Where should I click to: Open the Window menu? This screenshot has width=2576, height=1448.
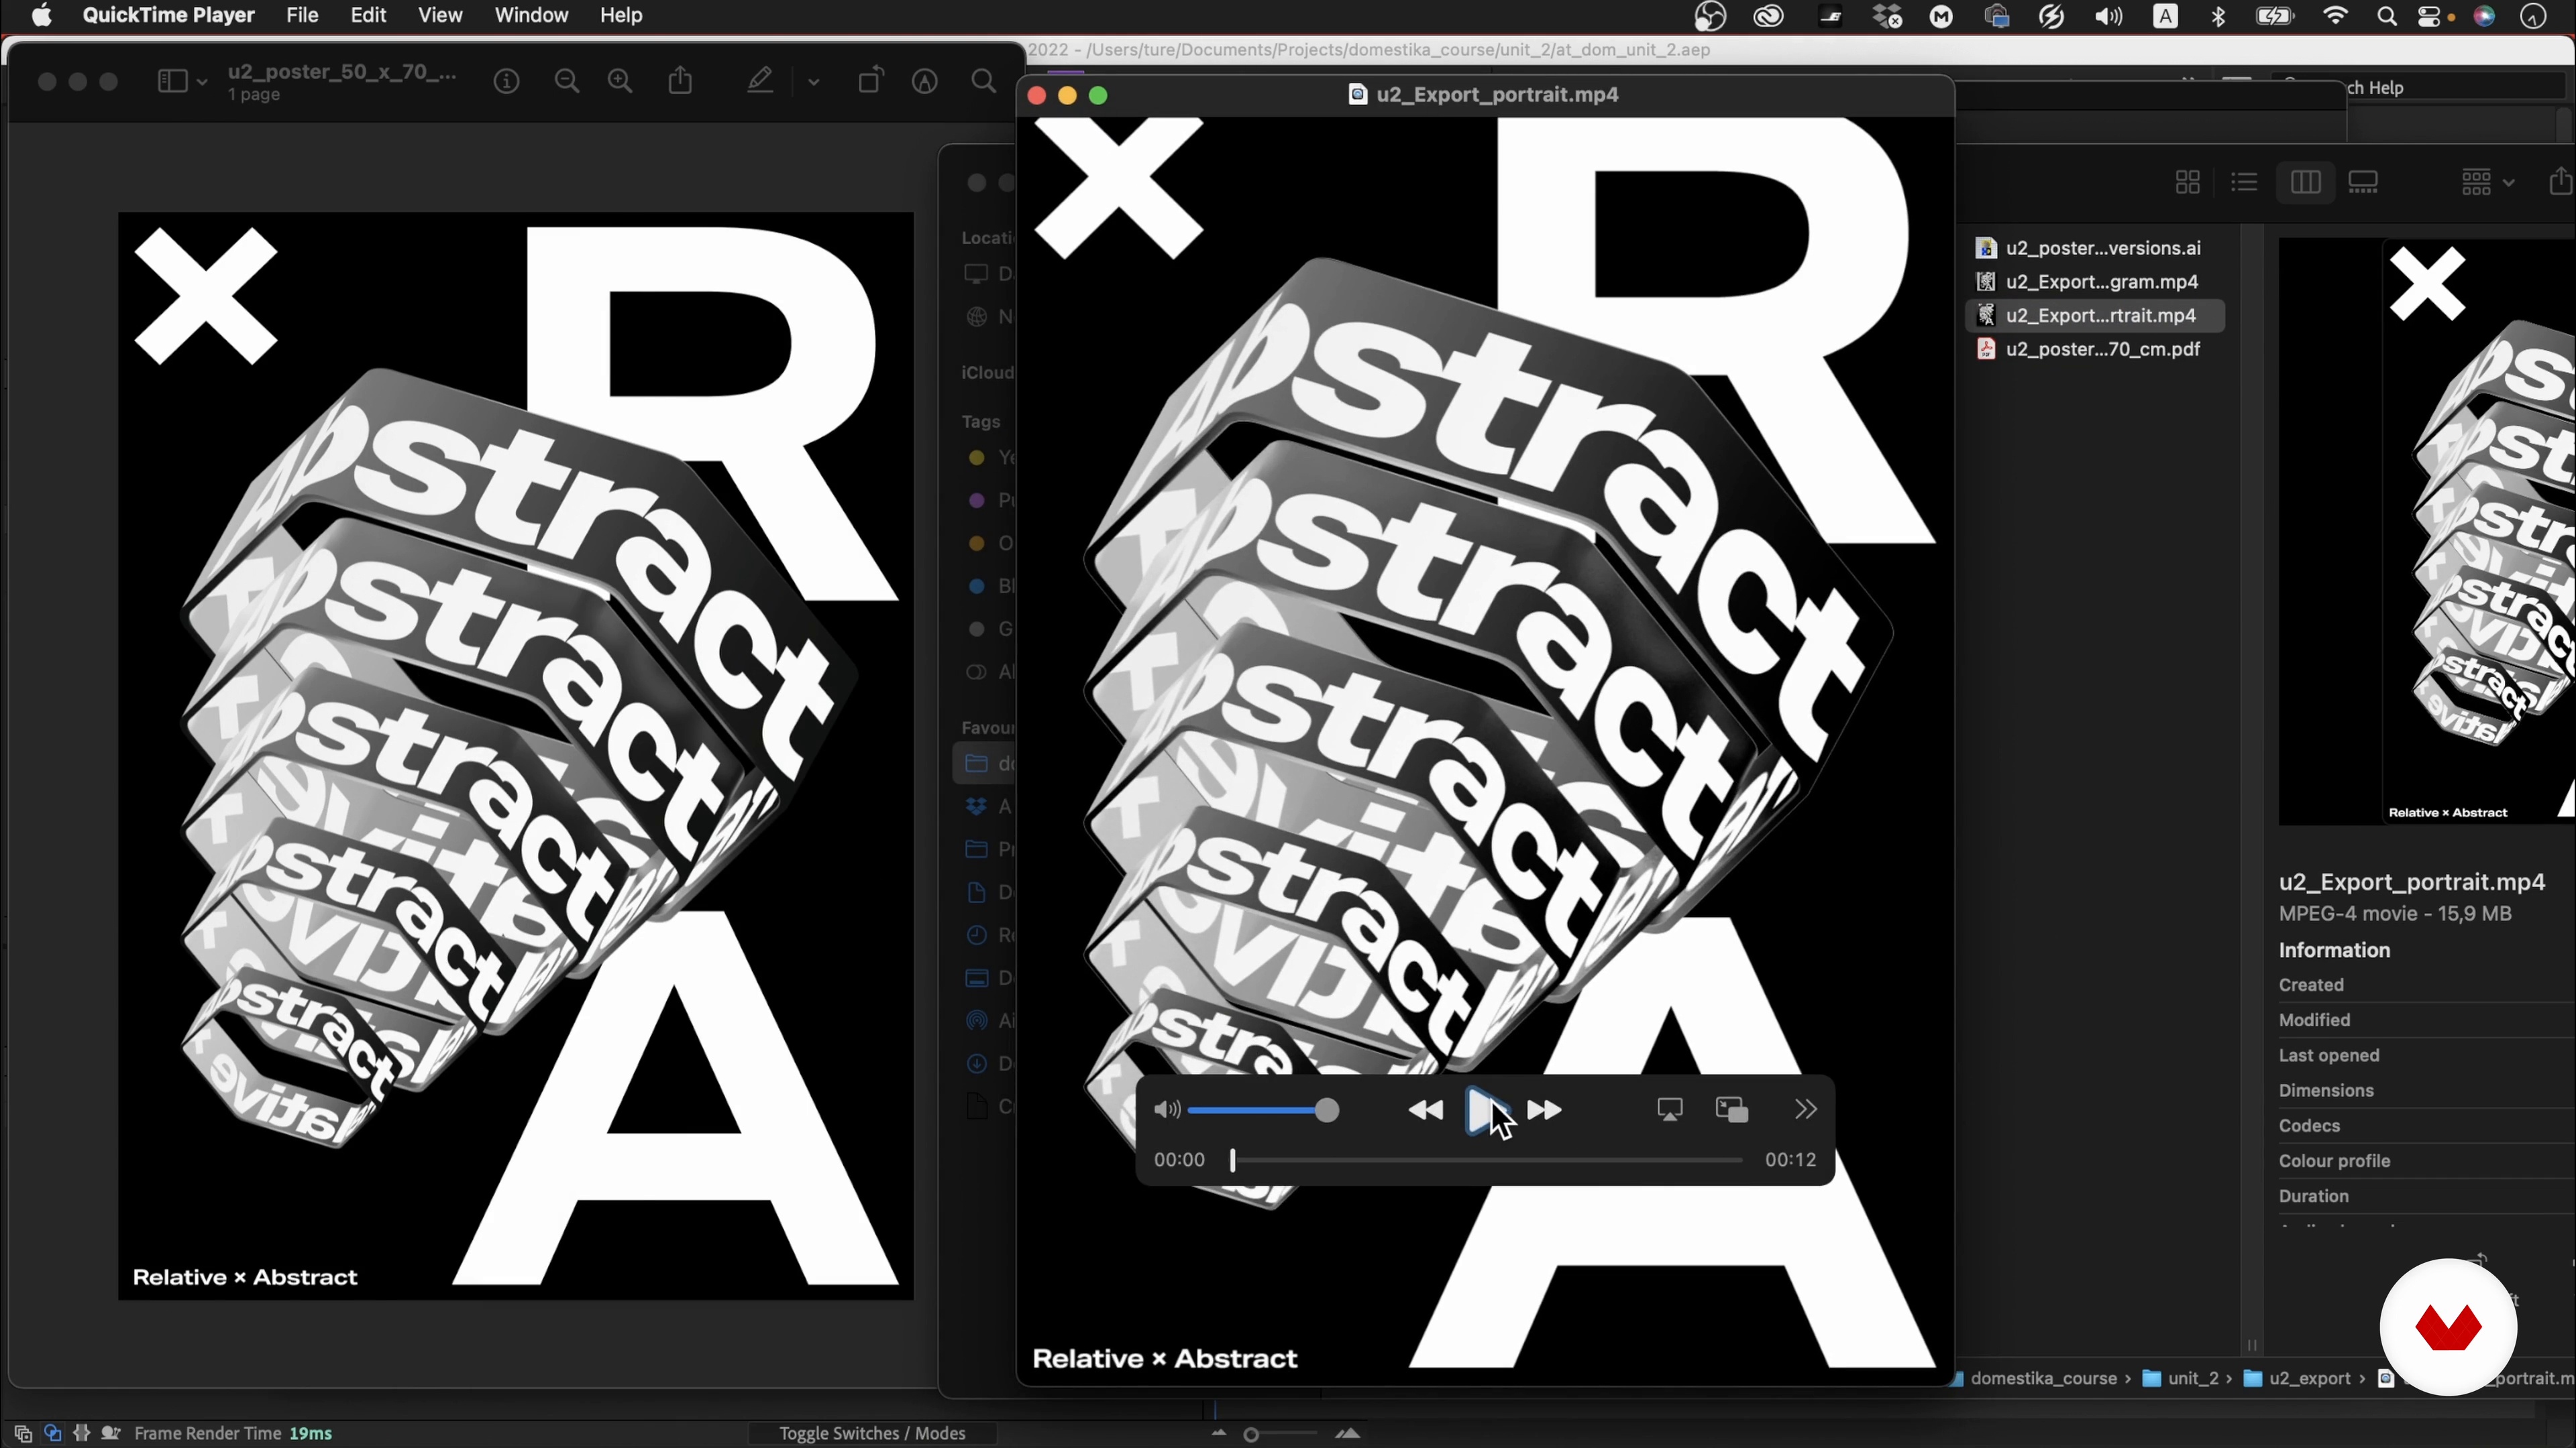click(x=531, y=16)
